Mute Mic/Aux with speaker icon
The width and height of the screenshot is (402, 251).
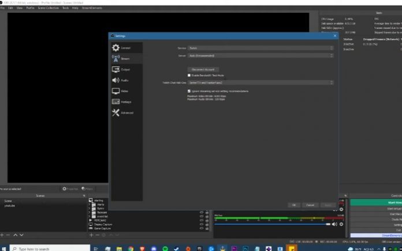tap(334, 224)
